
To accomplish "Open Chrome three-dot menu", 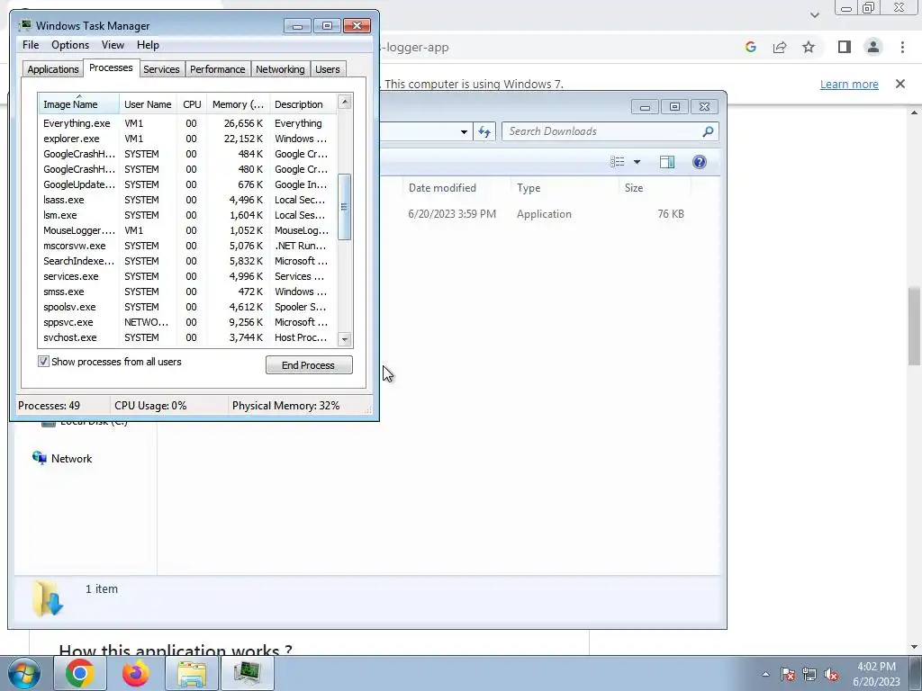I will [902, 47].
